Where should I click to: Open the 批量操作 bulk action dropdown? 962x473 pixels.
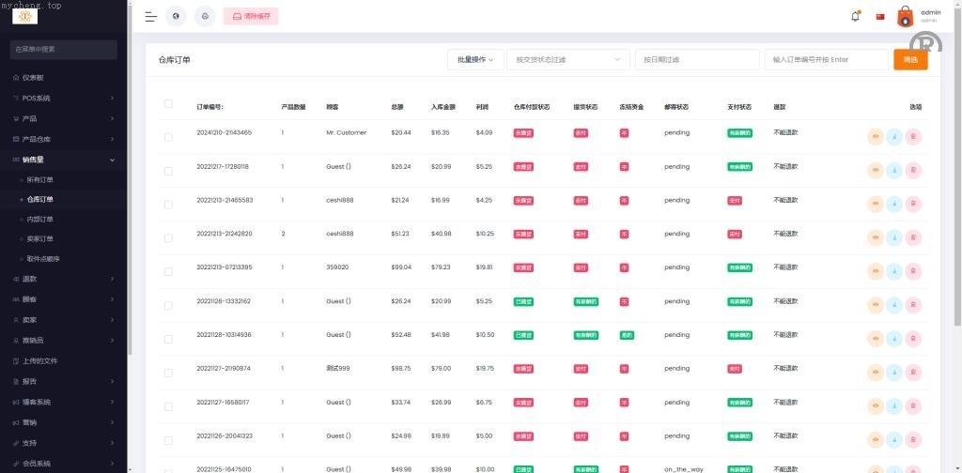click(x=474, y=59)
